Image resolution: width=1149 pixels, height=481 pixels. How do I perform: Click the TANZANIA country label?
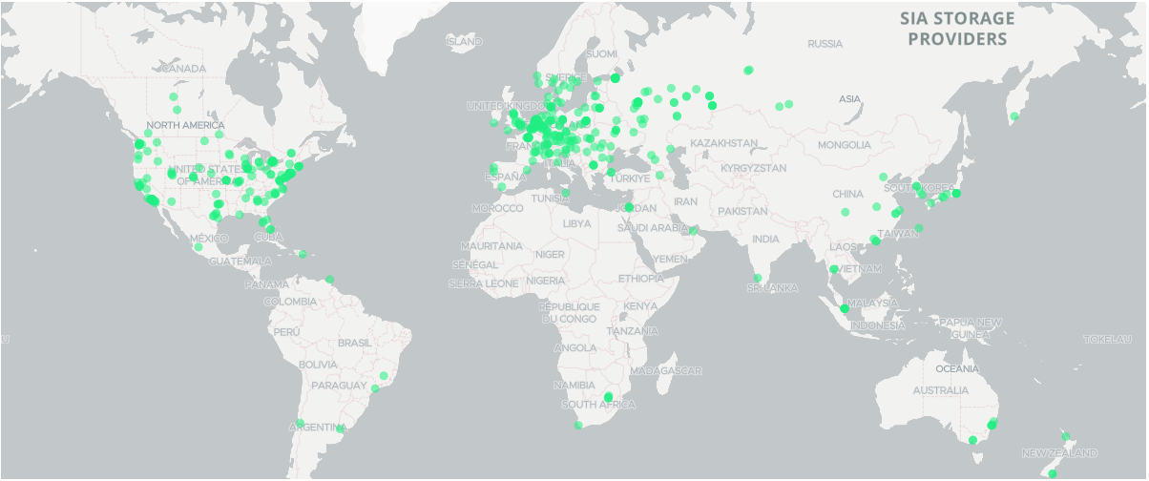(x=632, y=331)
